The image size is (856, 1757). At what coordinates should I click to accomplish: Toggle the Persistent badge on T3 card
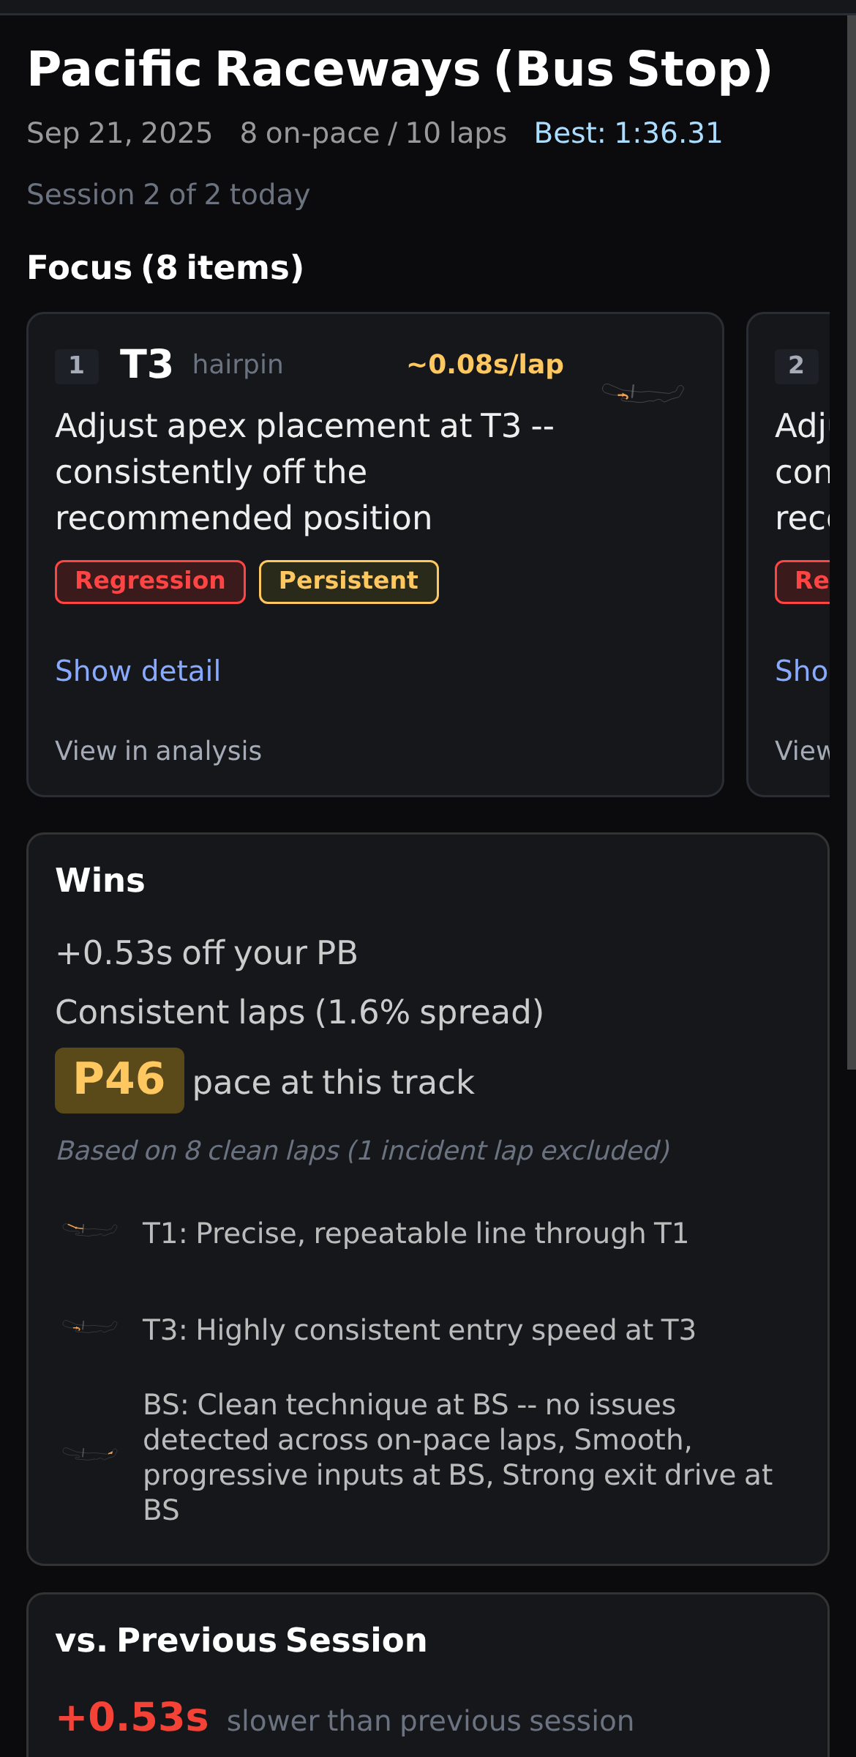coord(348,581)
